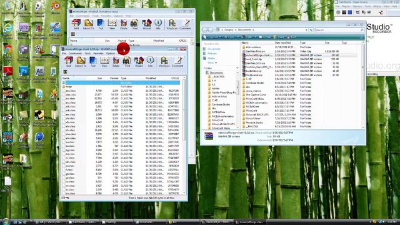Open the Favorites menu in front WinRAR

(99, 53)
